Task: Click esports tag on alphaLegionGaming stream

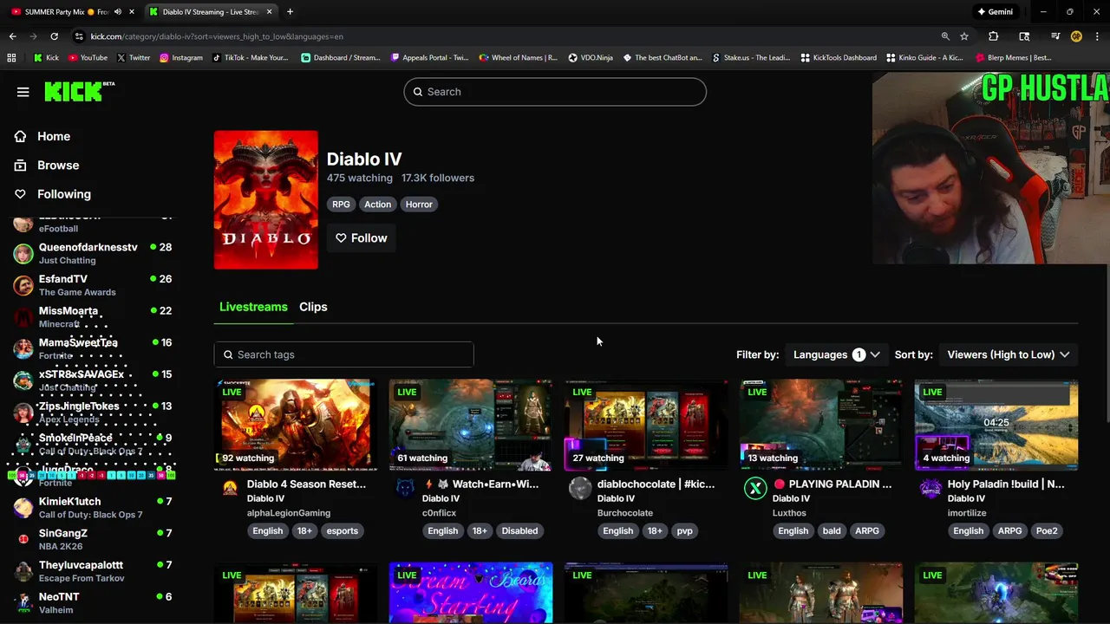Action: (x=342, y=531)
